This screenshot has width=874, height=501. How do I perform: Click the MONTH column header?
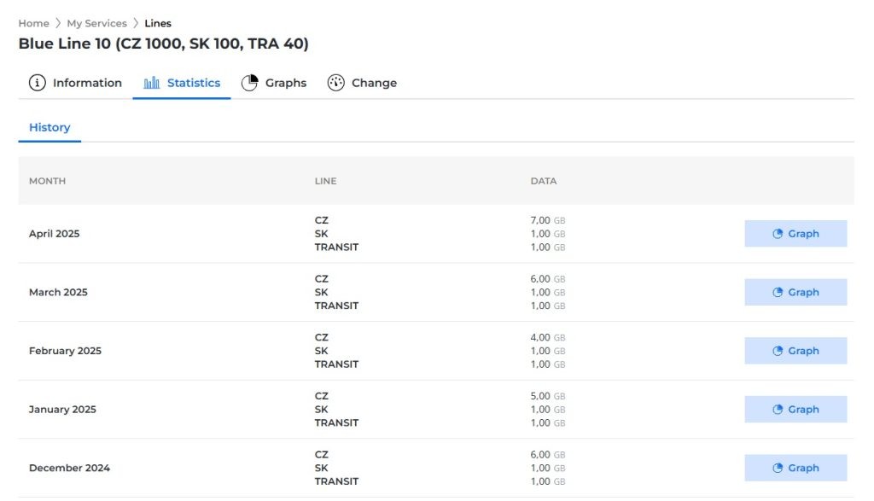coord(47,181)
